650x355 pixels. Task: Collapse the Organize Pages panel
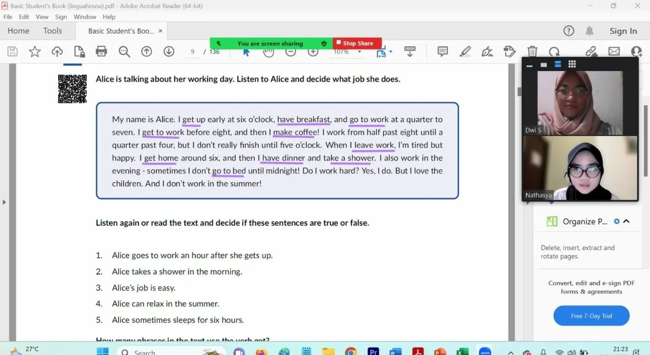pos(626,221)
